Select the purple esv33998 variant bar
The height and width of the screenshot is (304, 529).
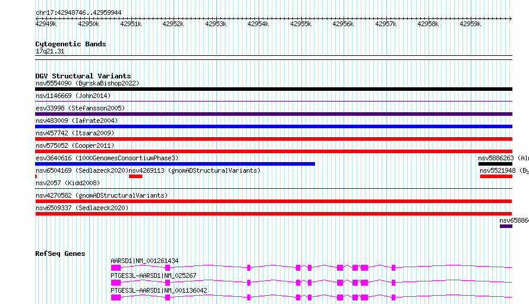point(273,114)
